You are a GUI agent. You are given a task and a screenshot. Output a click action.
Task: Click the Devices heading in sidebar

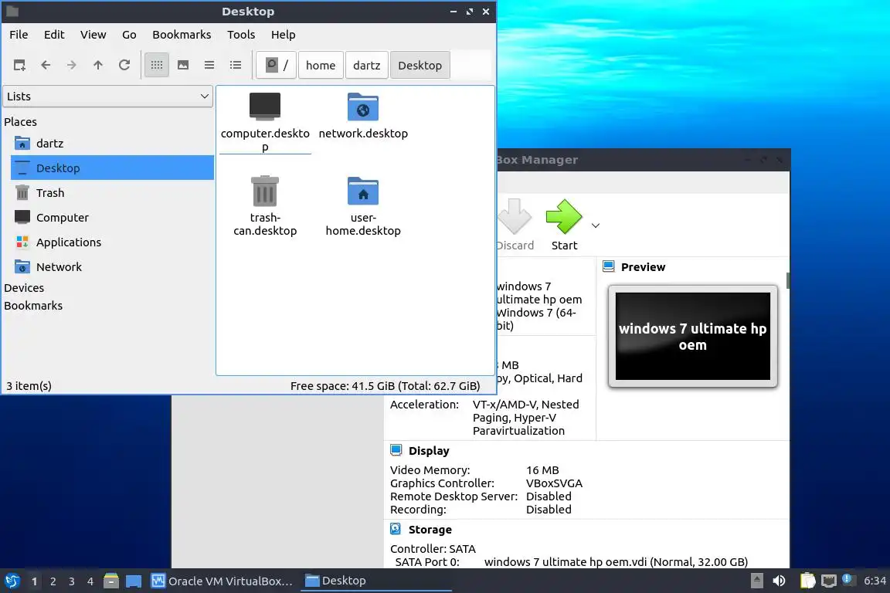click(x=24, y=288)
